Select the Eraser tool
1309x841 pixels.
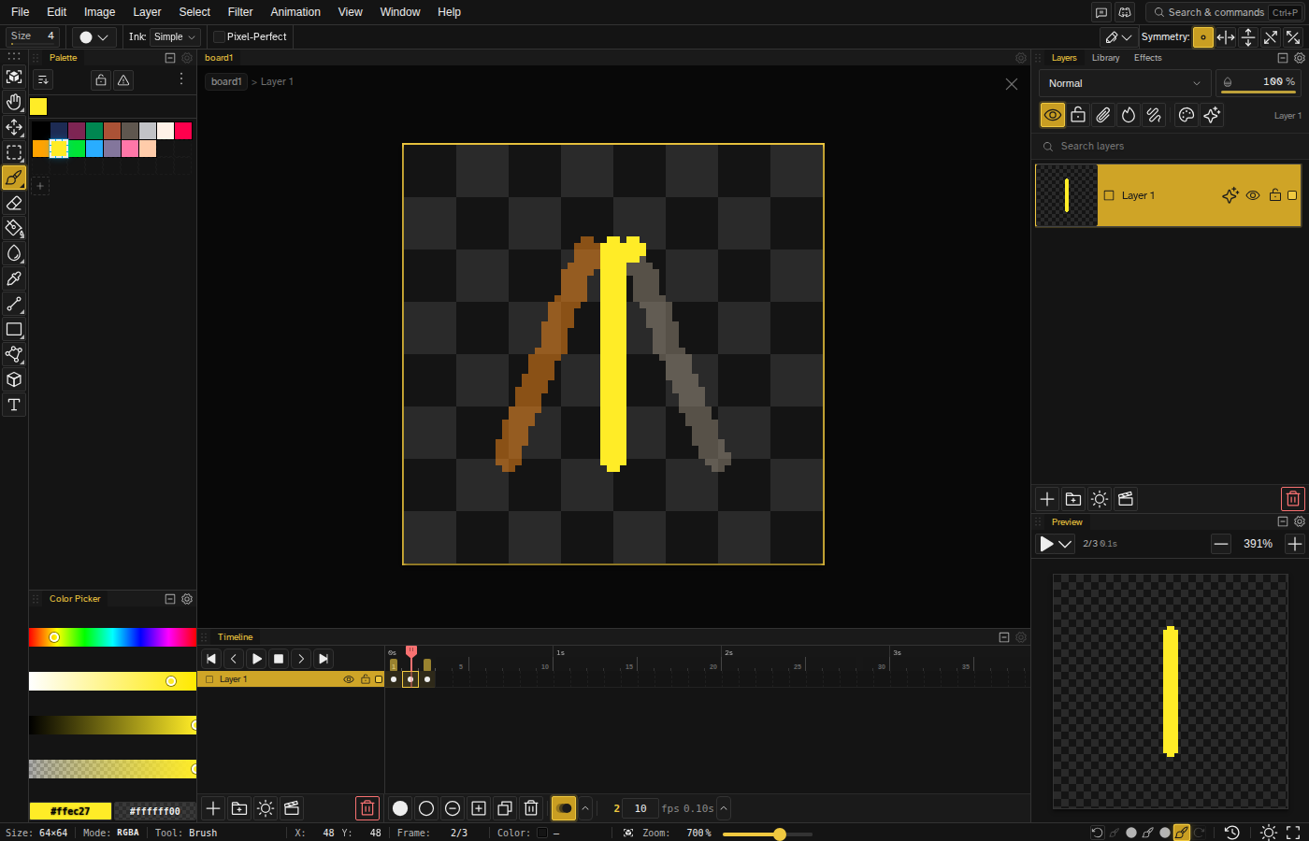[x=14, y=203]
